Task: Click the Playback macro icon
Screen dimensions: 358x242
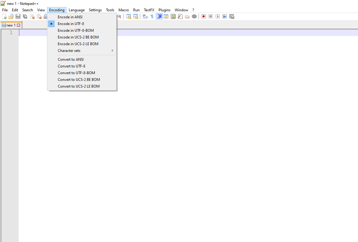Action: coord(217,16)
